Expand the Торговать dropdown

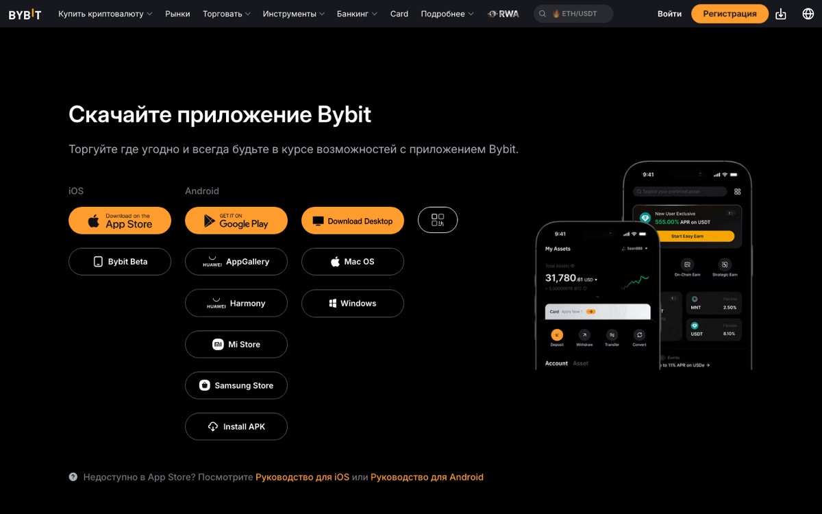pos(227,14)
